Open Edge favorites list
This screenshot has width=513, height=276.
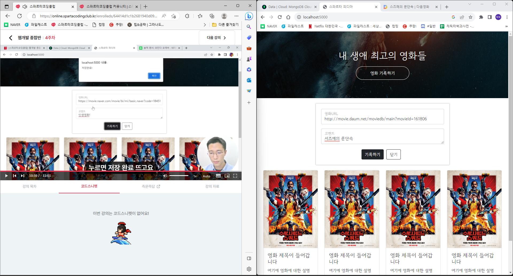click(200, 16)
